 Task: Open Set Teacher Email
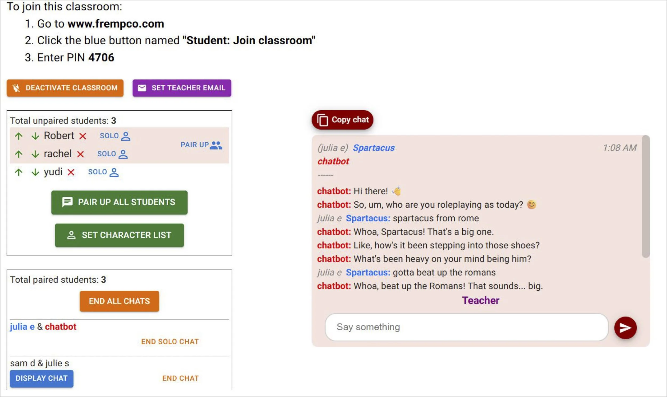click(x=182, y=88)
